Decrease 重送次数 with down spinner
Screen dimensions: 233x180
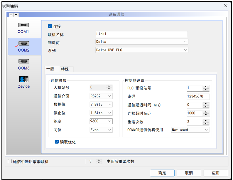pos(206,123)
